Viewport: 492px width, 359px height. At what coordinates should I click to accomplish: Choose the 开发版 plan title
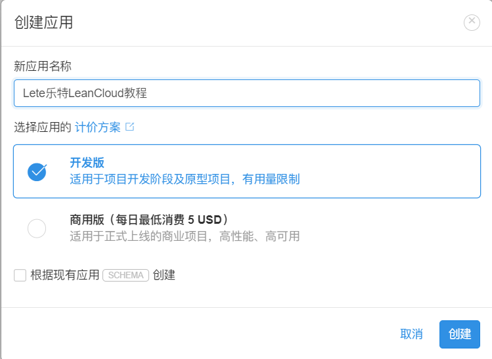[x=87, y=163]
